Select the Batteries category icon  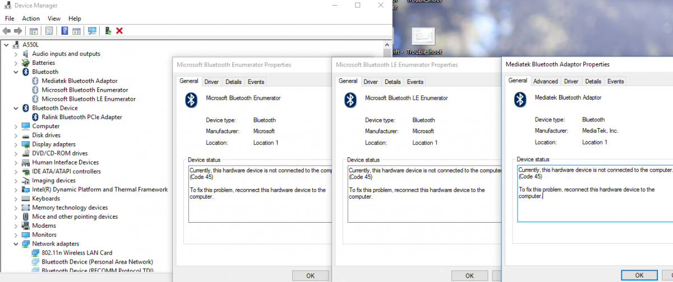click(x=26, y=63)
